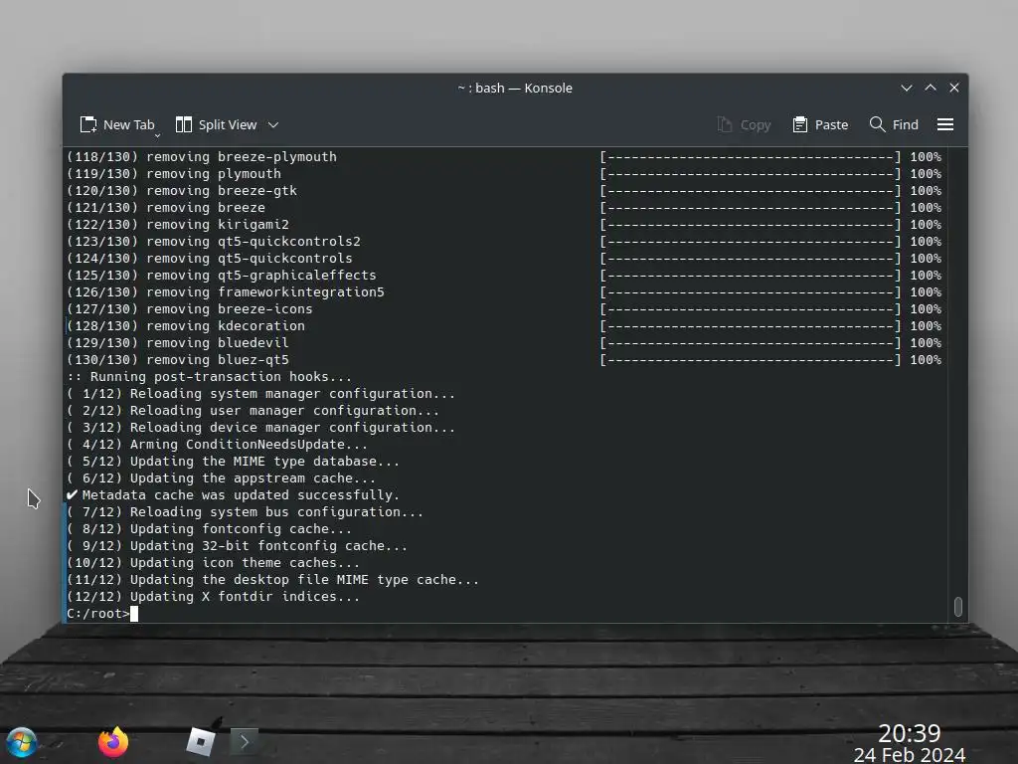The height and width of the screenshot is (764, 1018).
Task: Click "Reloading system bus configuration" line
Action: [x=245, y=512]
